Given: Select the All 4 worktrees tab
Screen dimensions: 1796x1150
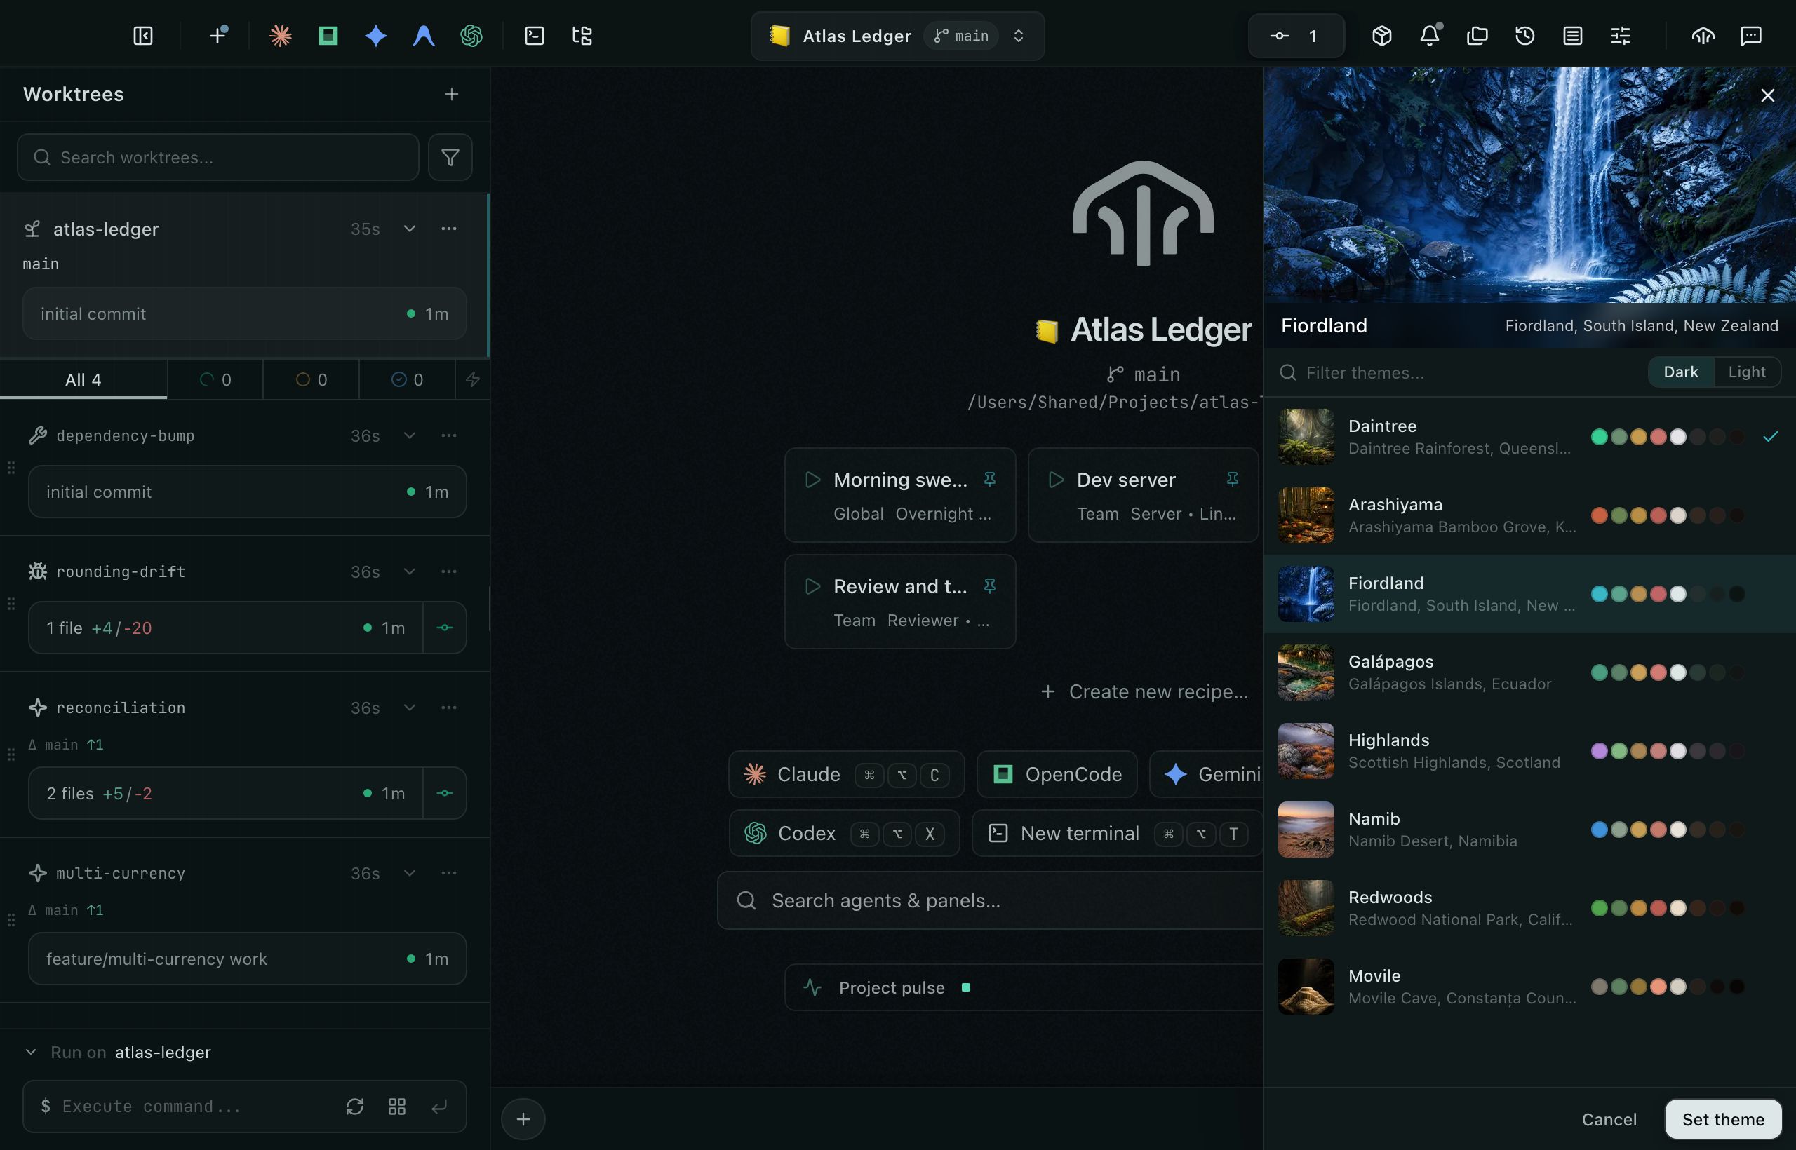Looking at the screenshot, I should (x=83, y=379).
